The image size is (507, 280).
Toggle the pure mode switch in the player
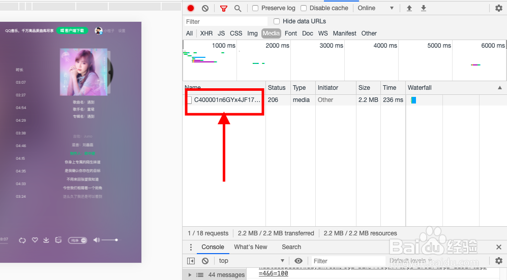77,240
